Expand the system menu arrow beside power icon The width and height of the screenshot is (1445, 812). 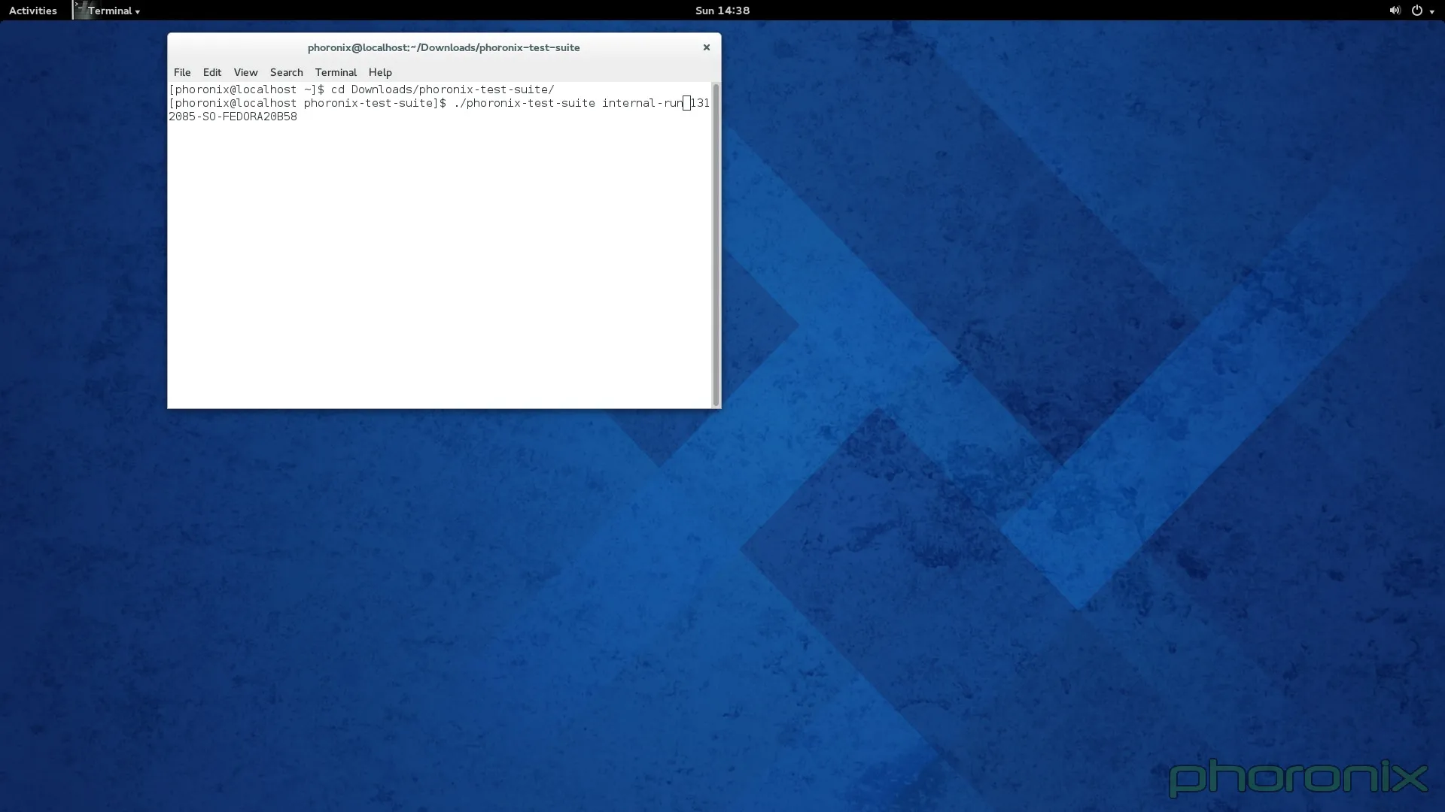tap(1431, 11)
